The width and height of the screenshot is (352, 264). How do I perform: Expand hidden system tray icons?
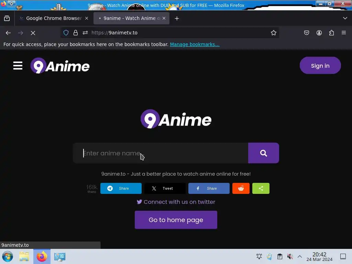click(x=300, y=256)
